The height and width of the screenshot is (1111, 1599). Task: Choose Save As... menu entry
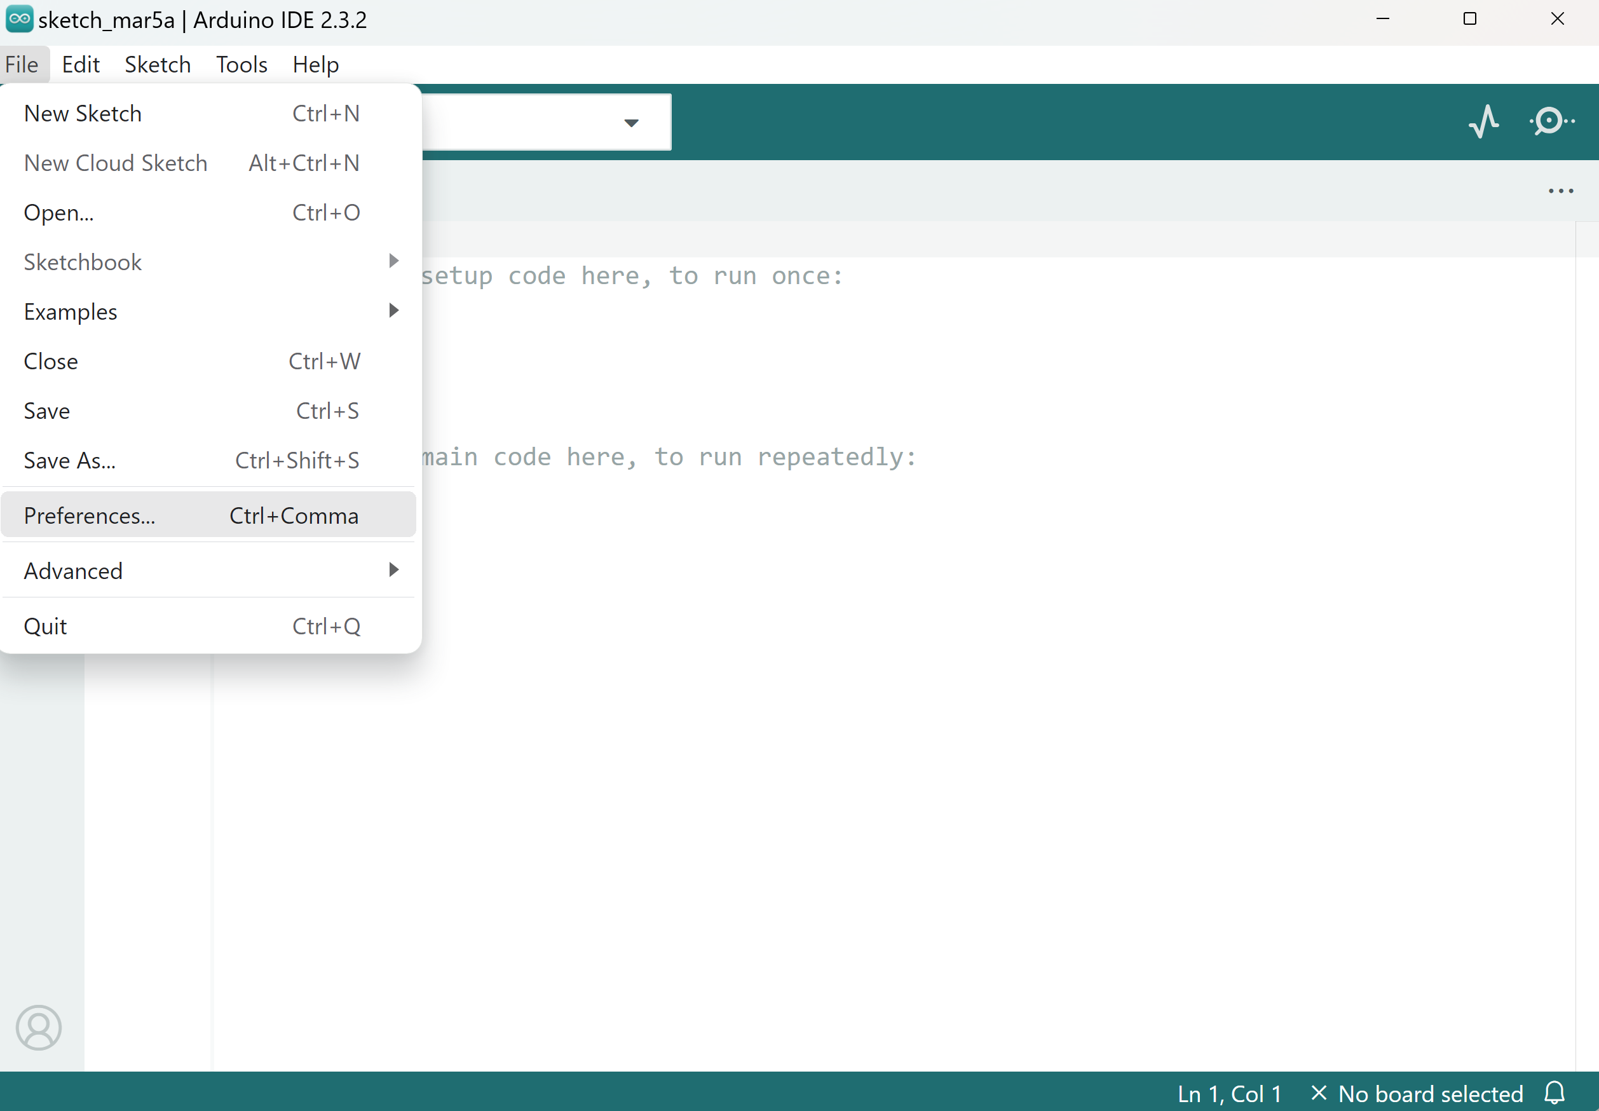pos(209,460)
